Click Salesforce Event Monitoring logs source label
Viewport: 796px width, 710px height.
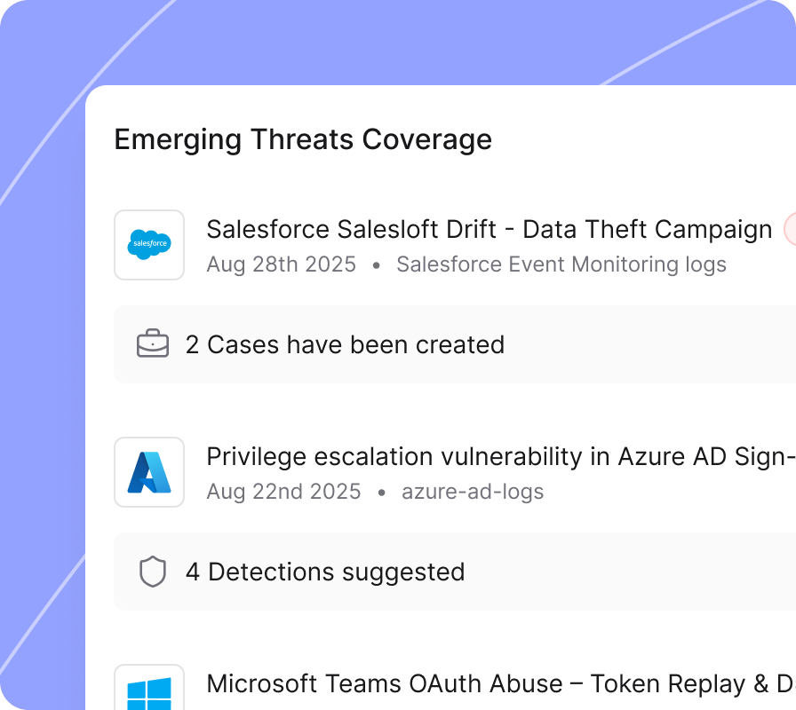[561, 264]
